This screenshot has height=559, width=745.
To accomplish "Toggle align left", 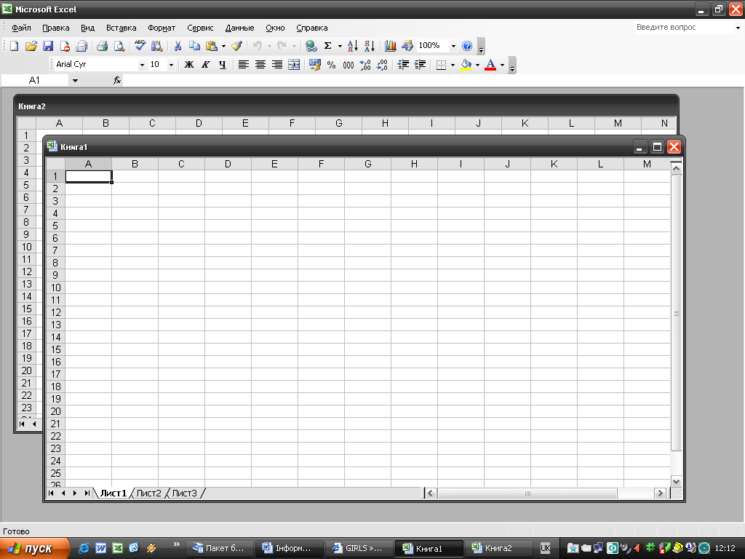I will [243, 65].
